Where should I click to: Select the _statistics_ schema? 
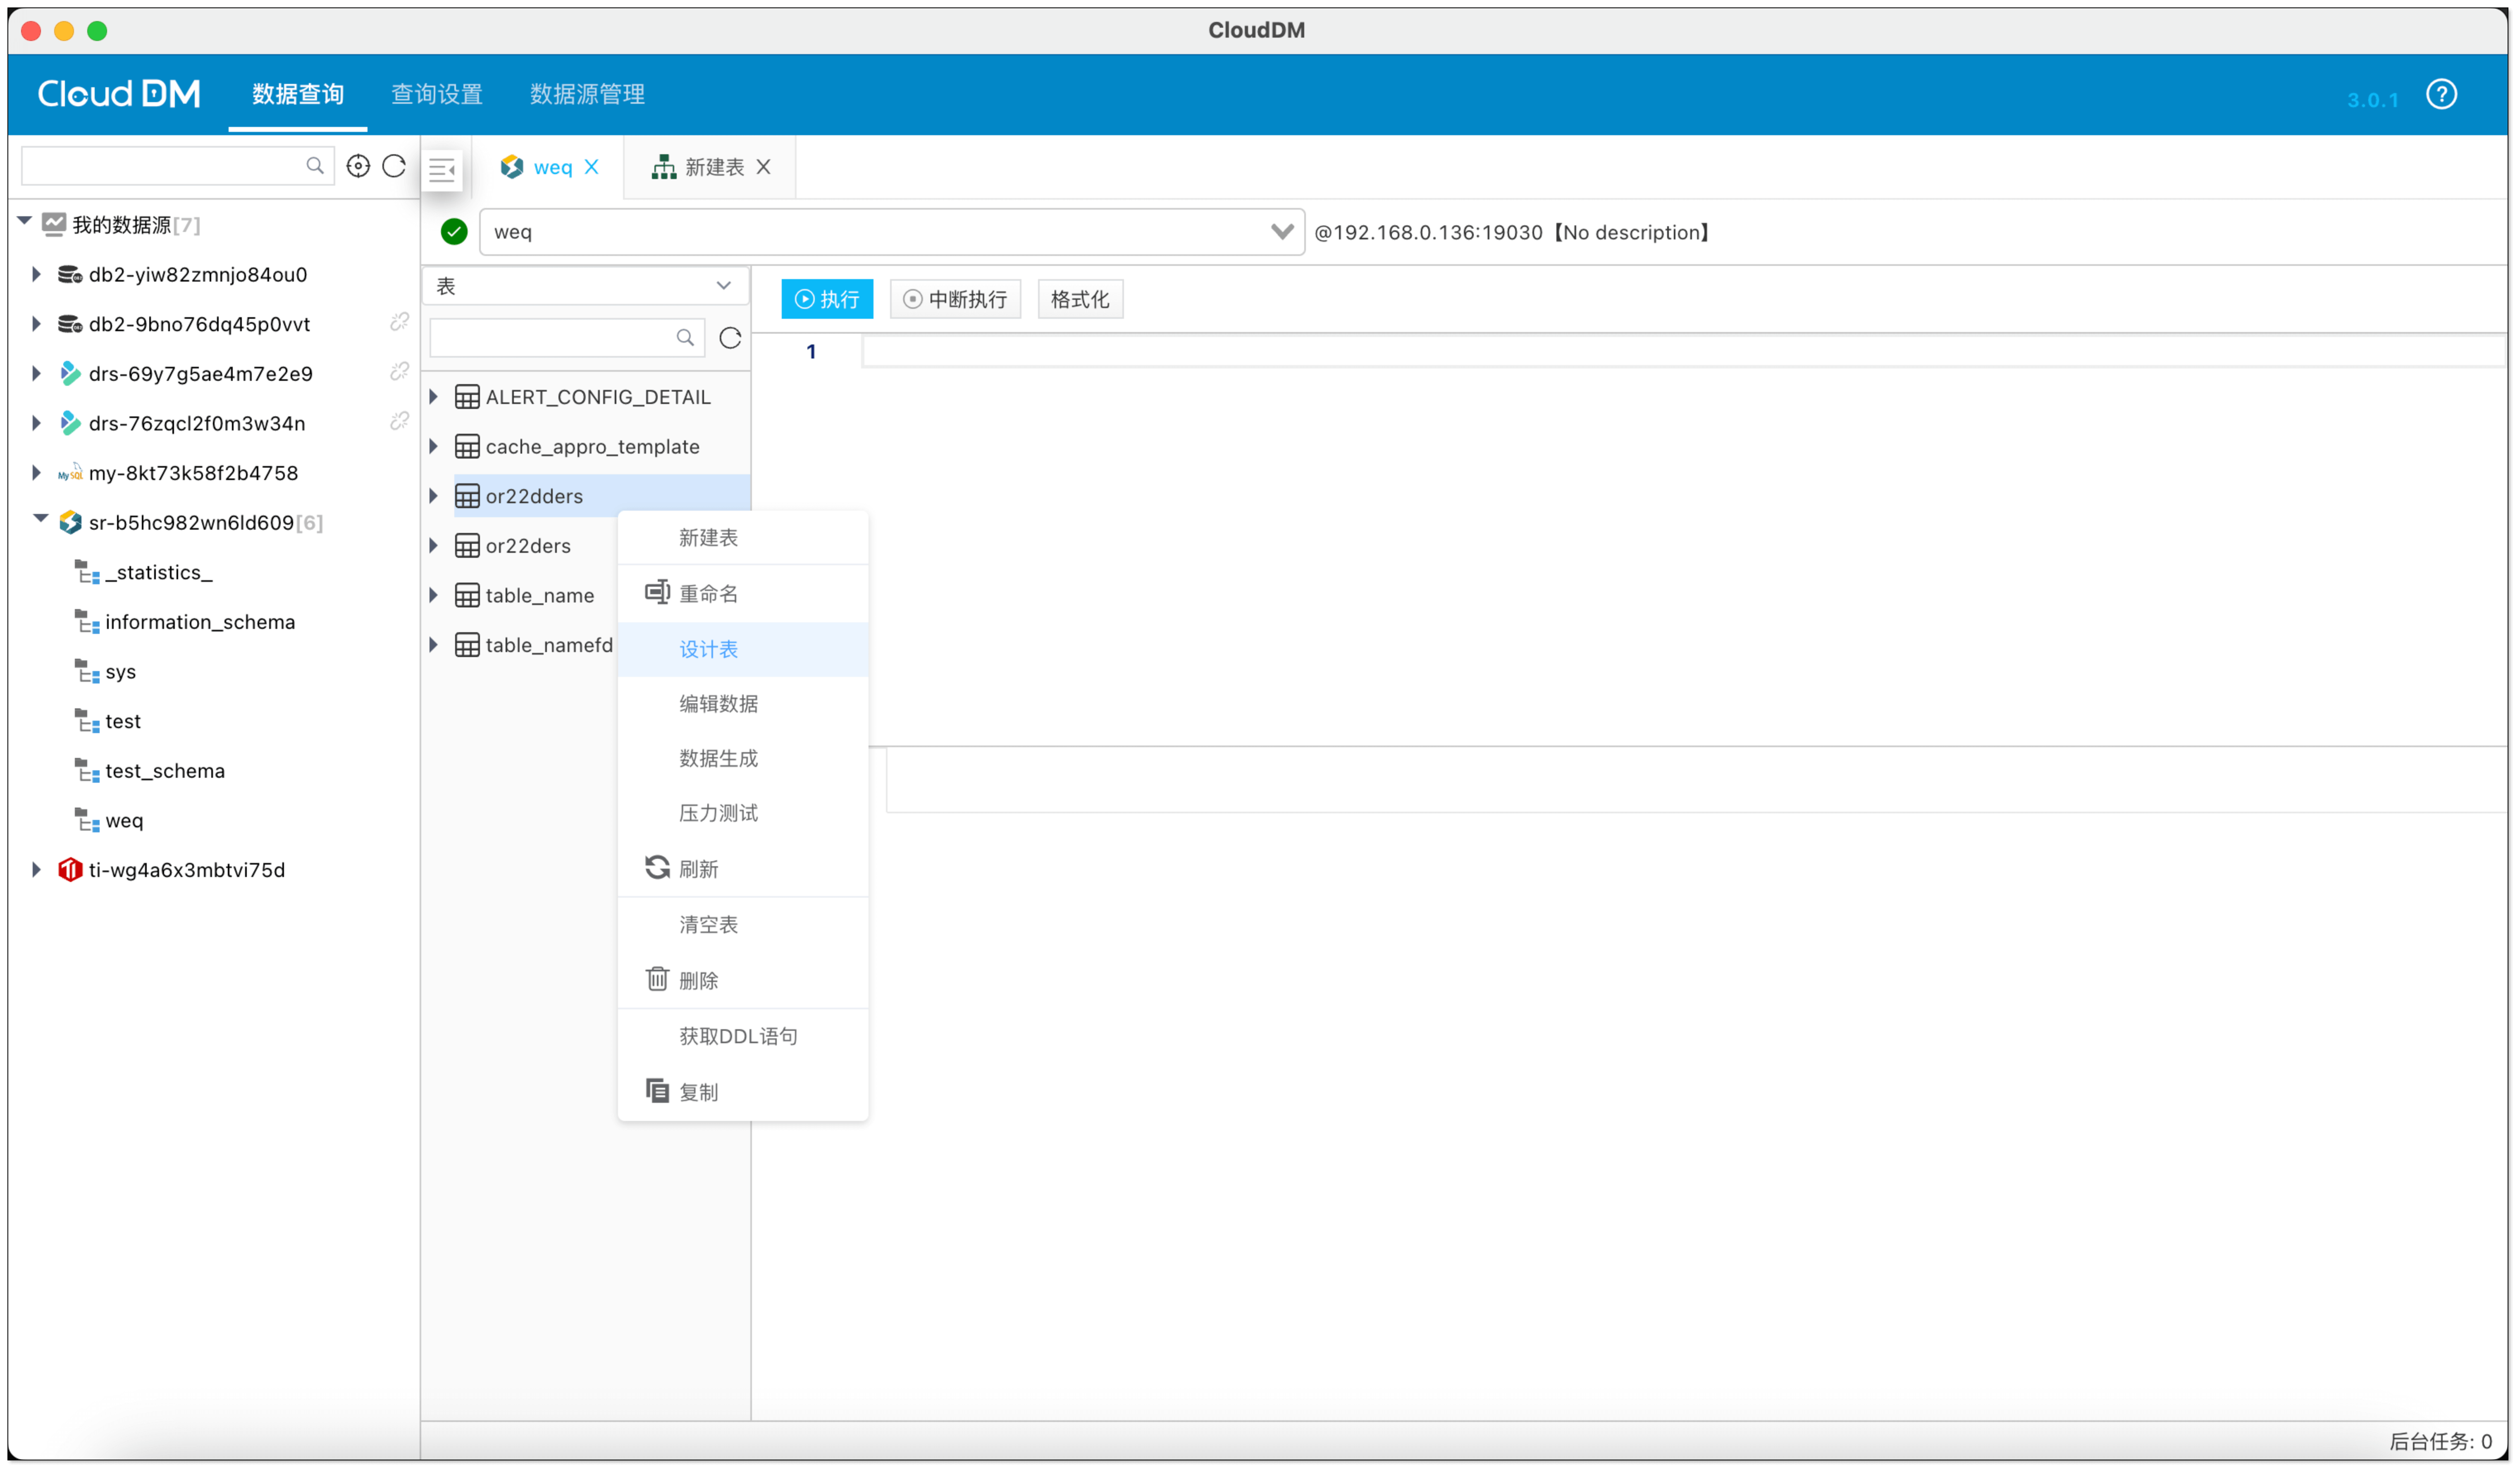point(159,573)
